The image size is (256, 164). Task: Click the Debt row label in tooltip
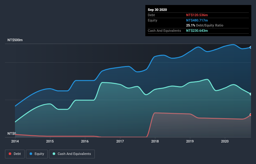tap(151, 15)
